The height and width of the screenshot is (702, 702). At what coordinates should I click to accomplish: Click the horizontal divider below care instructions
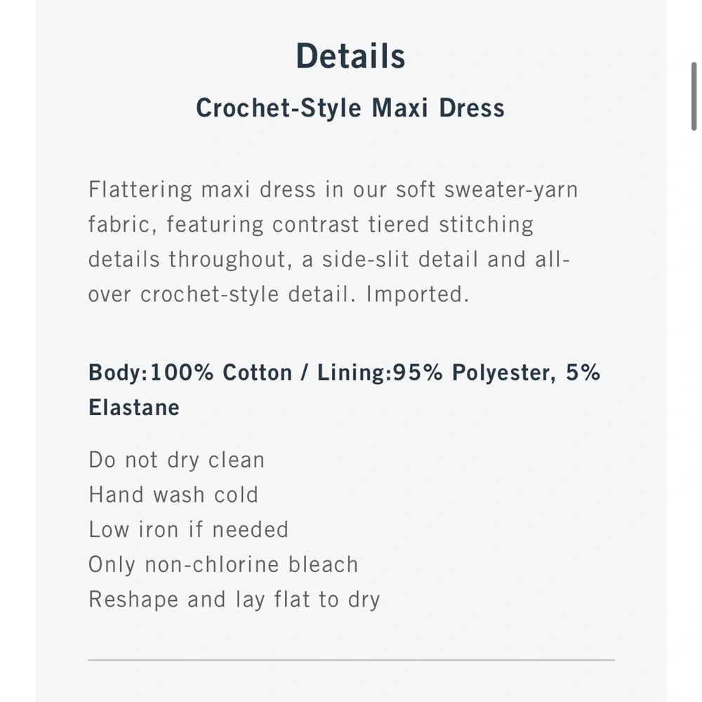pos(351,660)
